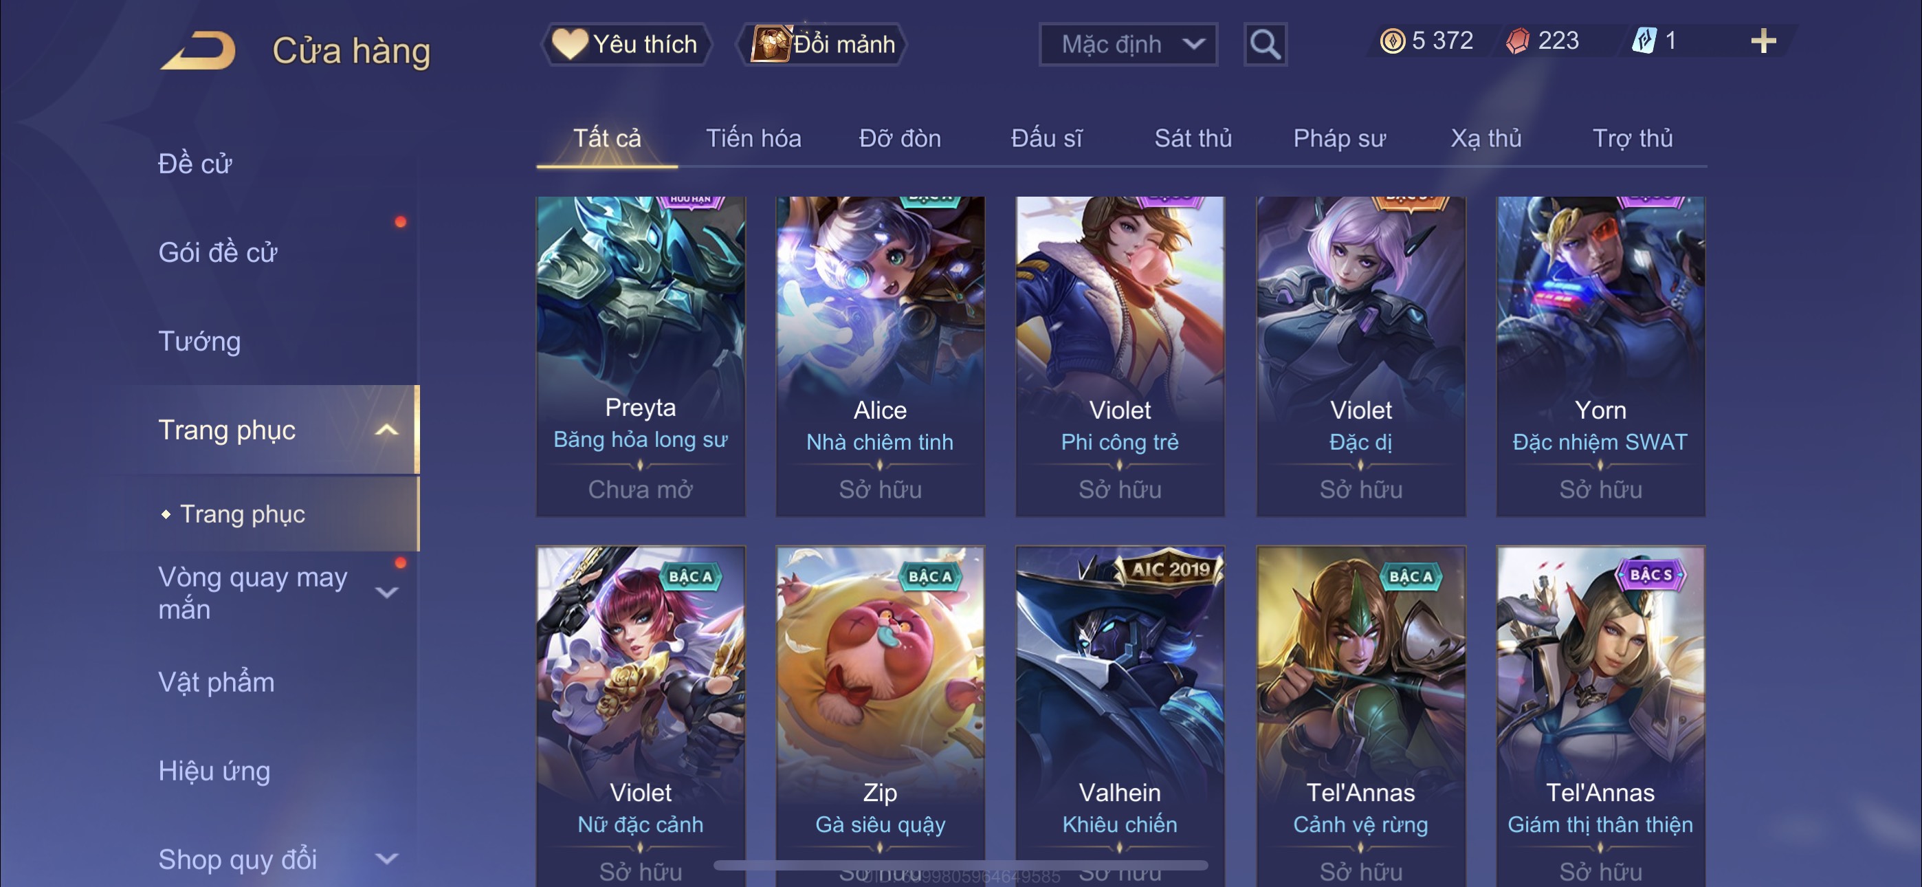Open the search magnifier icon
Viewport: 1922px width, 887px height.
click(1265, 45)
